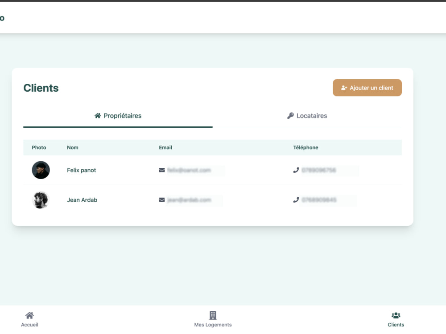Click the key icon beside Locataires
Viewport: 446px width, 334px height.
pyautogui.click(x=290, y=116)
